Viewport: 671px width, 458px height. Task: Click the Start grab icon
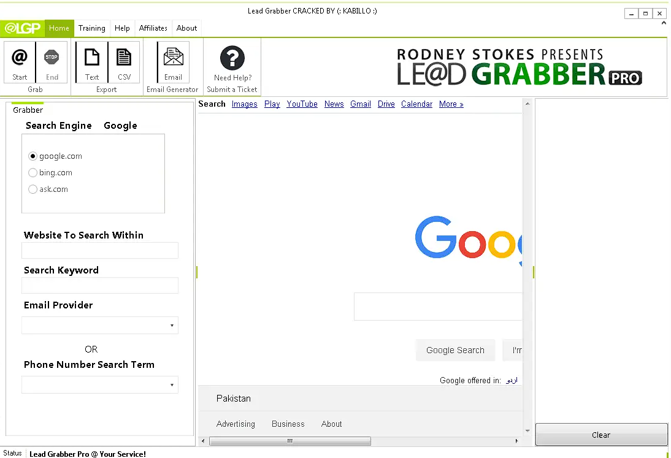coord(20,61)
